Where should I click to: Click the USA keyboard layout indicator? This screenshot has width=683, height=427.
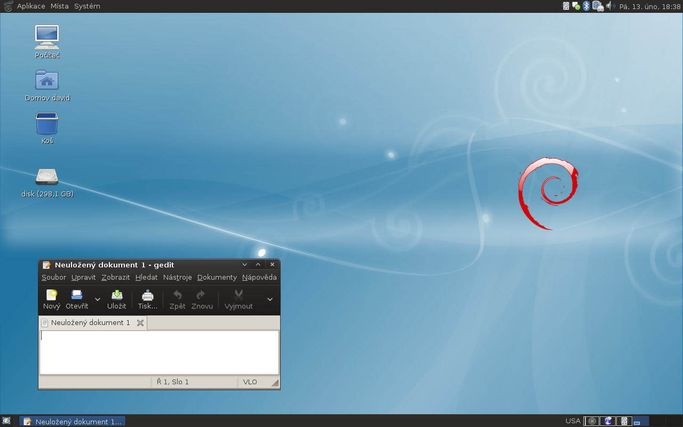(573, 421)
